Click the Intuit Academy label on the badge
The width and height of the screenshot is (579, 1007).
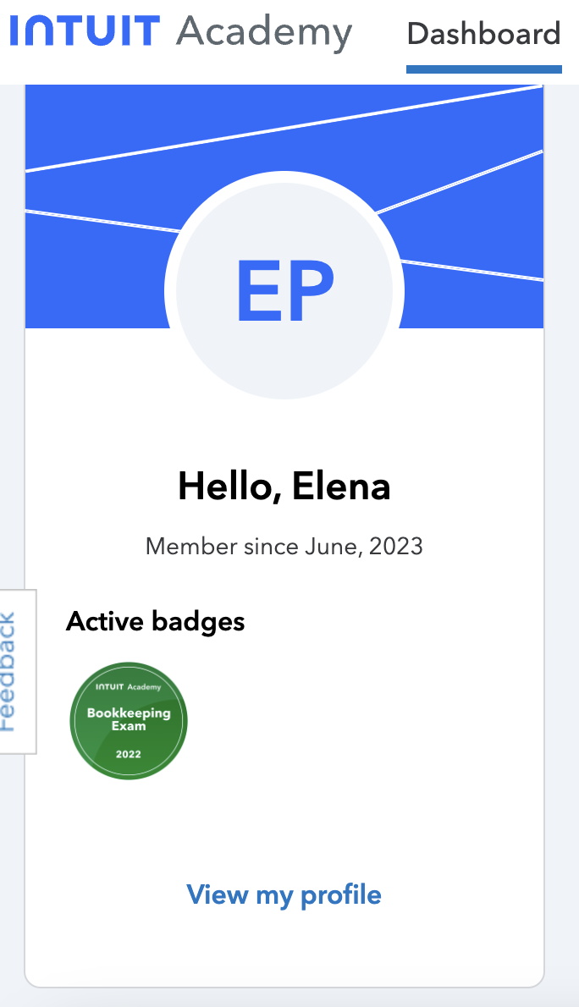click(x=127, y=687)
